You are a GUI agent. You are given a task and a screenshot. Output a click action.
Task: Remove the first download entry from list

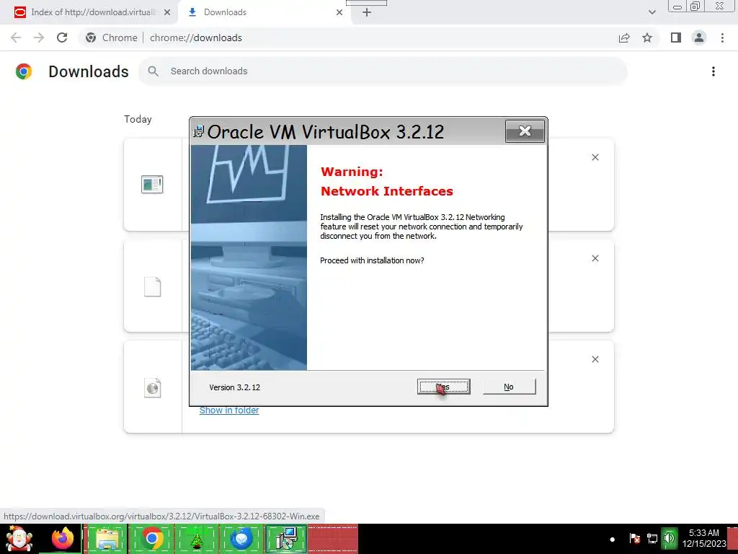click(595, 157)
